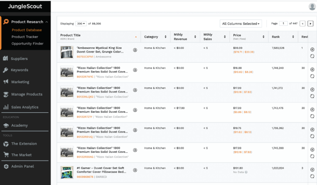Open Amazon listing icon for Ambesonne duvet
The height and width of the screenshot is (185, 317).
pos(135,50)
